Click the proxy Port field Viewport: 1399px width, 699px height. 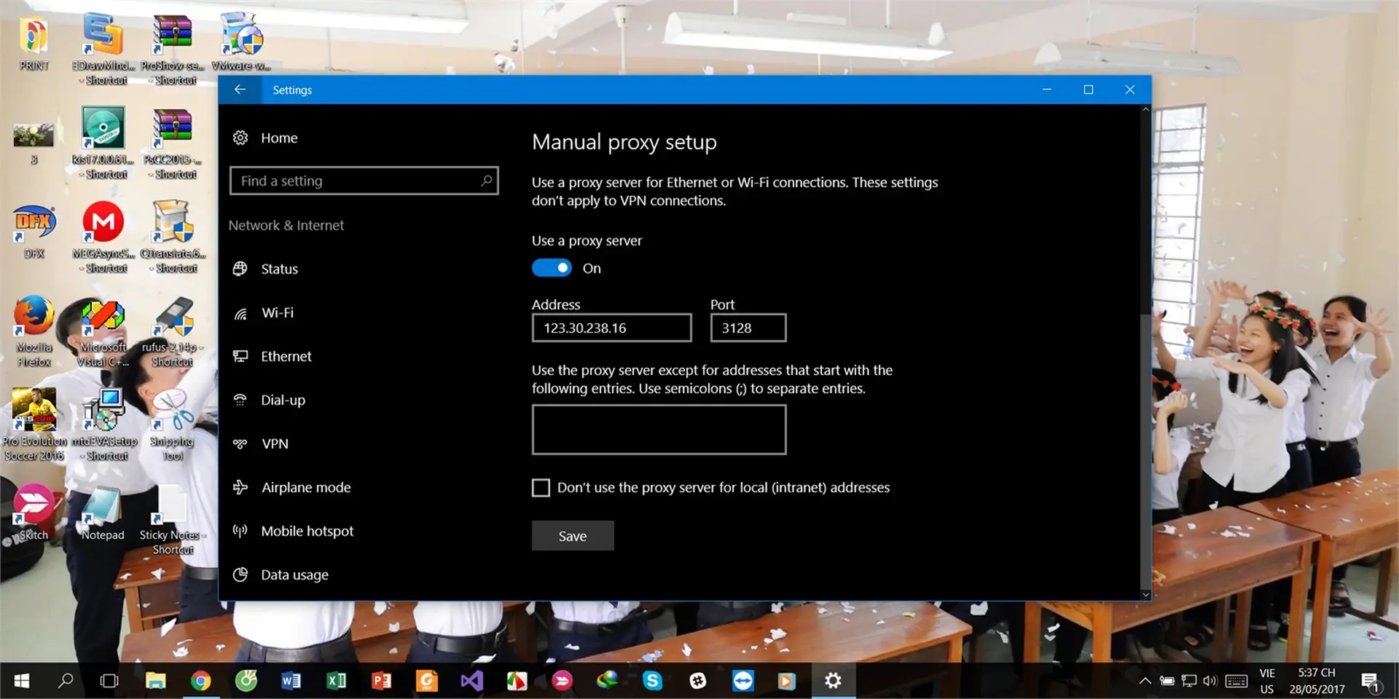coord(748,328)
